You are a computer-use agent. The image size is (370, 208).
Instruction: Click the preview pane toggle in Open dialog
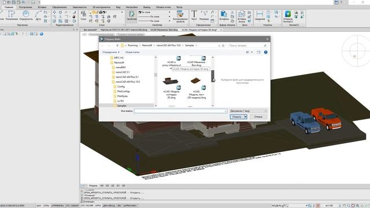click(x=258, y=52)
